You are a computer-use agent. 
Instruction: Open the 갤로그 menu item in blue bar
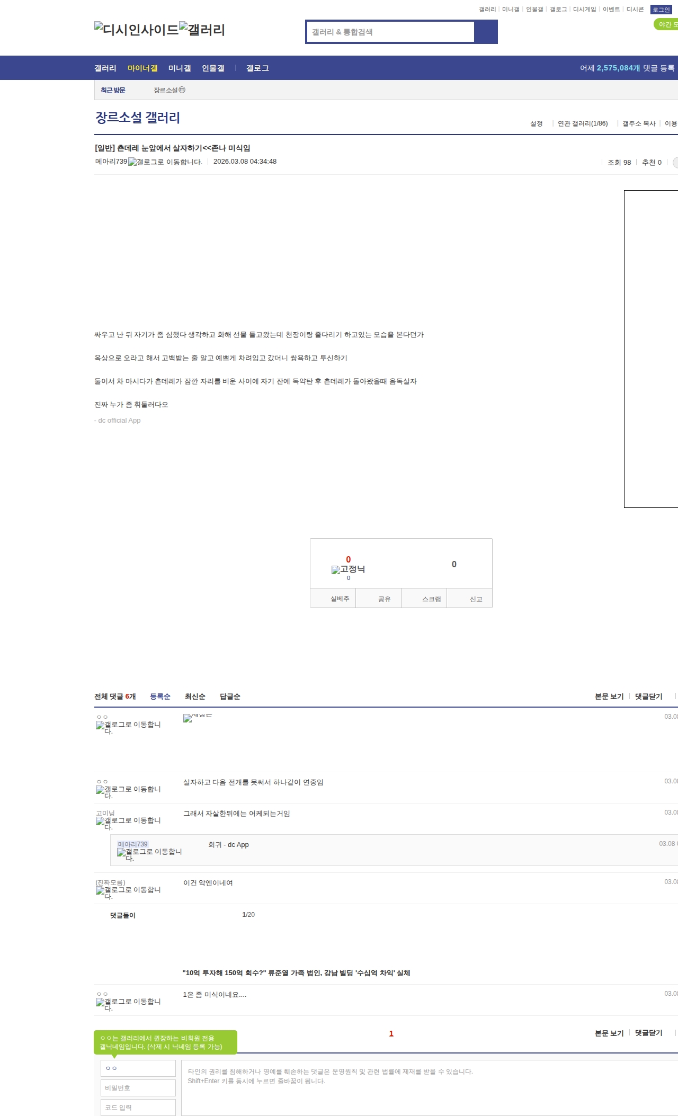[257, 68]
